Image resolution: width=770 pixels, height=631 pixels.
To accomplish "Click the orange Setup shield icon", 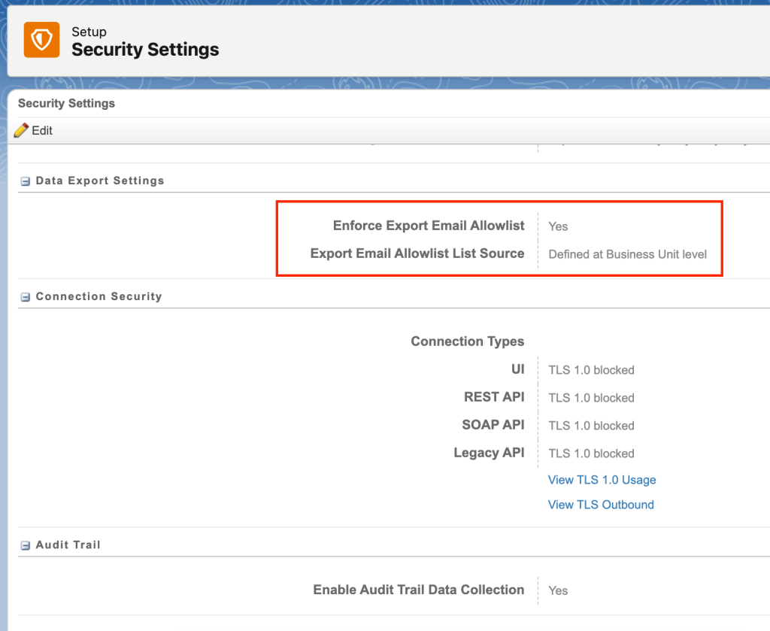I will (41, 39).
